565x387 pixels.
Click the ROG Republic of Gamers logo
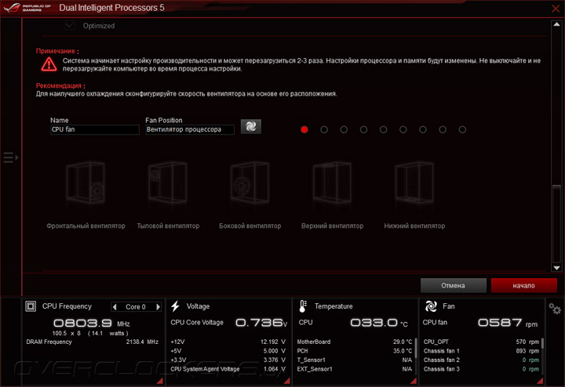point(27,8)
